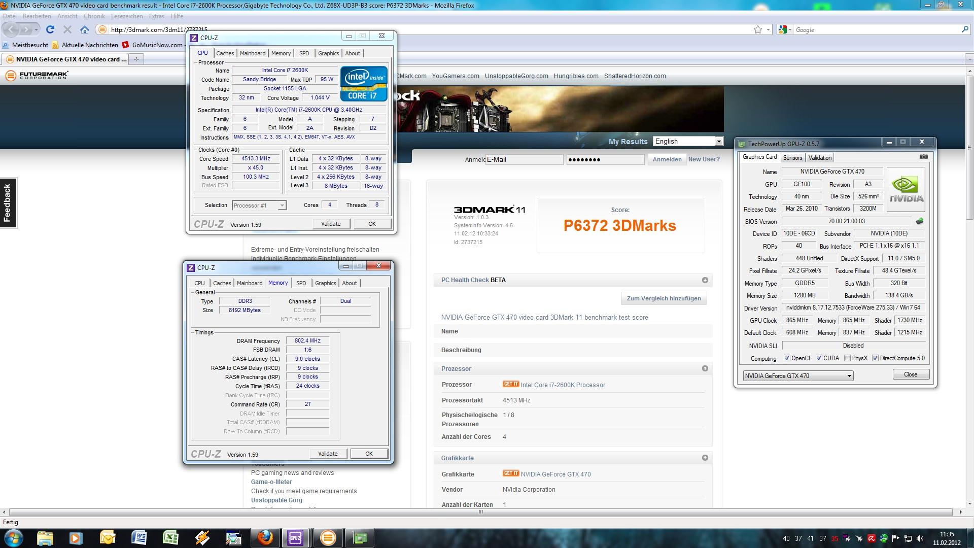
Task: Click the stop loading X icon in Firefox
Action: 67,29
